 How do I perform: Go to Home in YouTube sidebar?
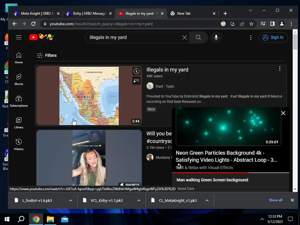pos(19,58)
